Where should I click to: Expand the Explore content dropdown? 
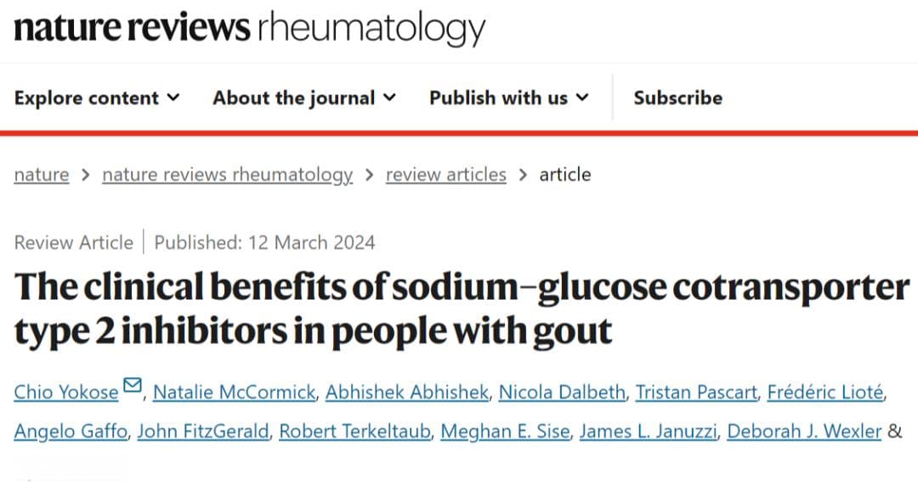point(97,98)
